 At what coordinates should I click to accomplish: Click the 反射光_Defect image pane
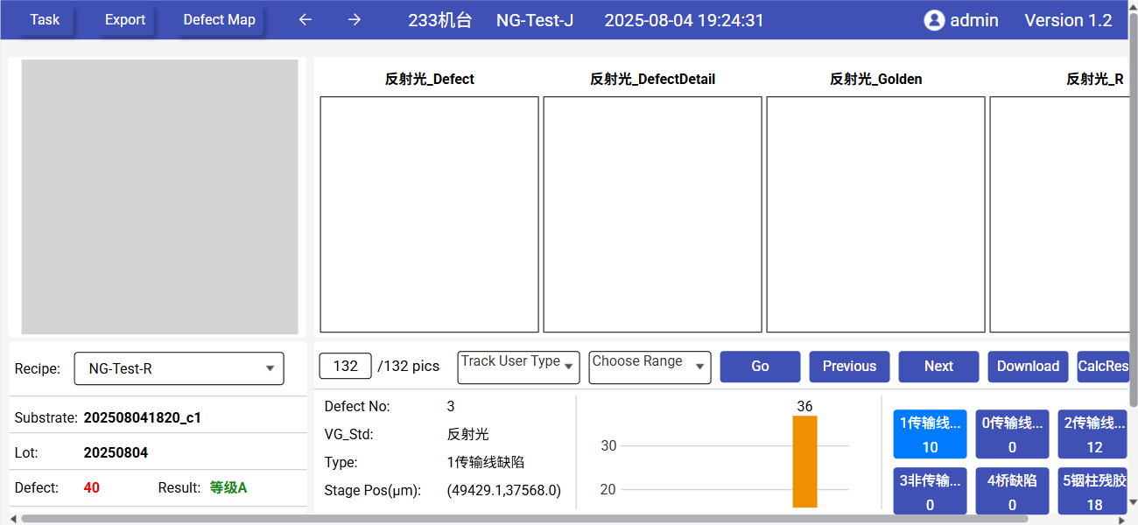pos(429,214)
